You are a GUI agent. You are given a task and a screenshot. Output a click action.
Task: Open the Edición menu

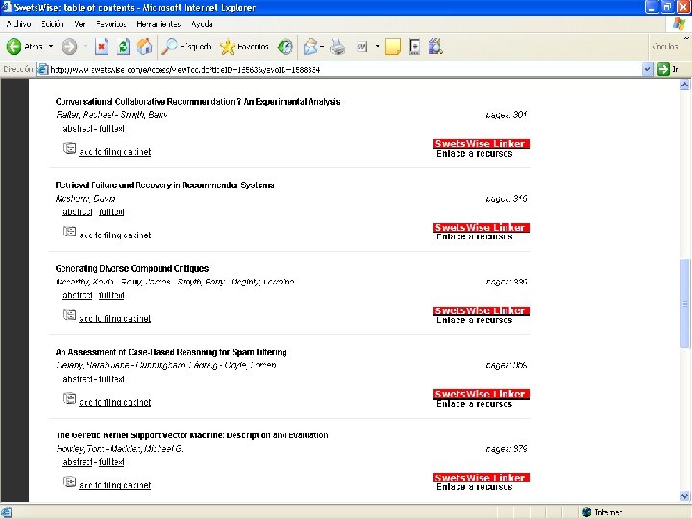[53, 24]
